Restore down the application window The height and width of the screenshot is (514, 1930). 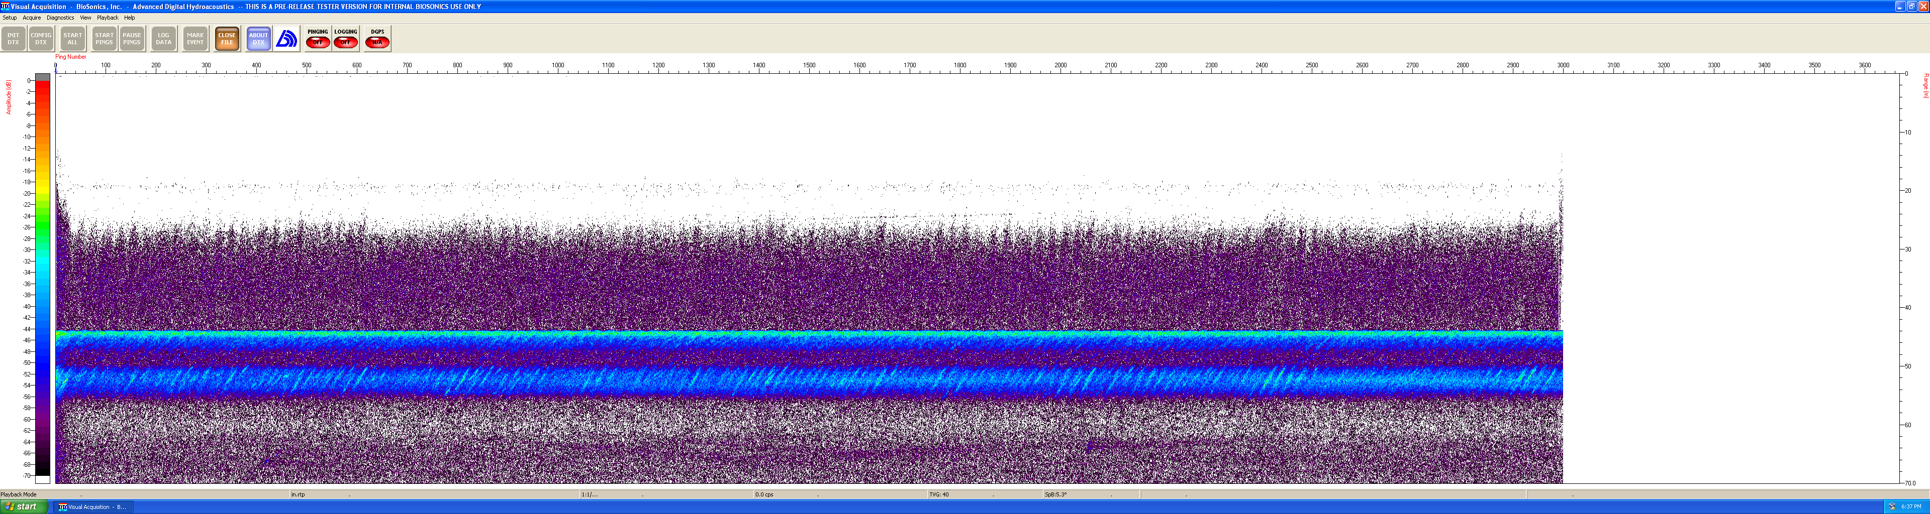1911,6
